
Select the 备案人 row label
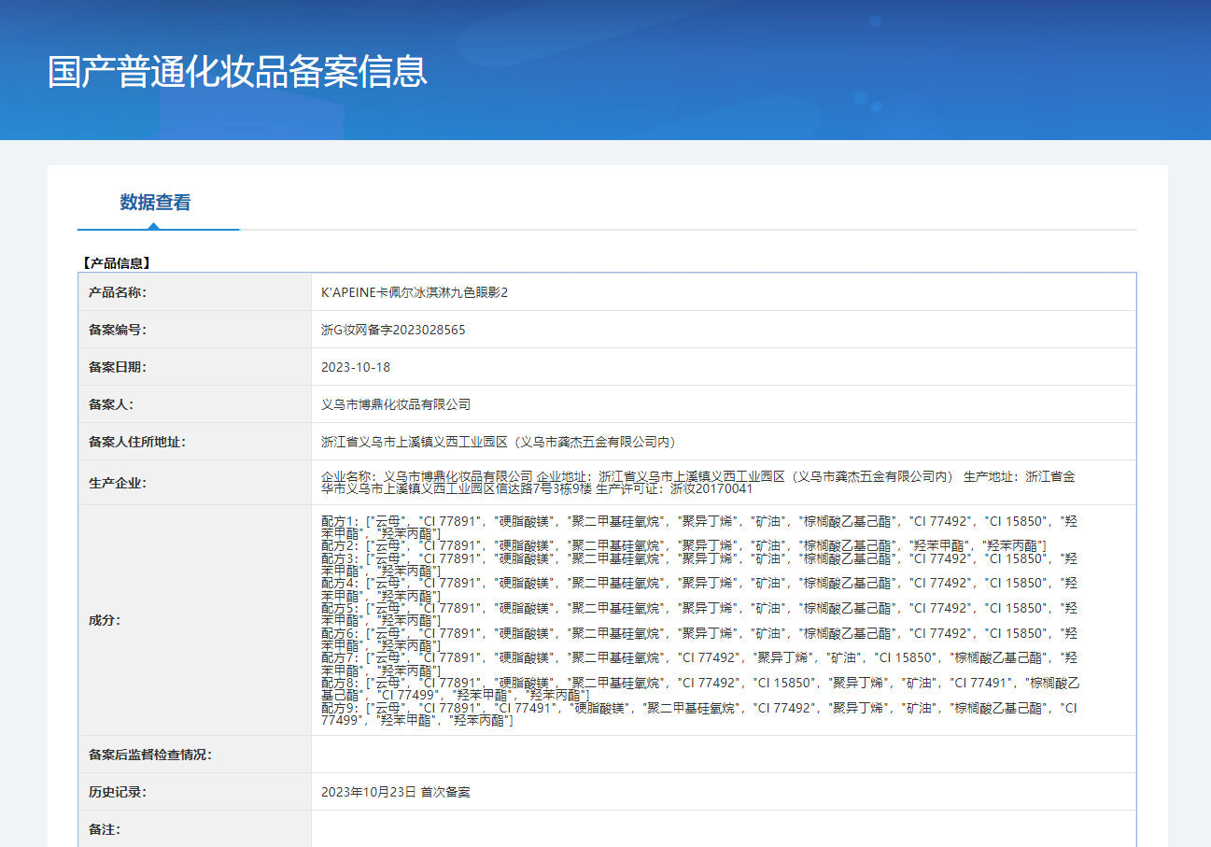click(111, 404)
